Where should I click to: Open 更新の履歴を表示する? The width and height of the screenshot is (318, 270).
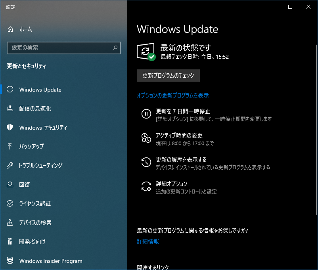(x=181, y=159)
